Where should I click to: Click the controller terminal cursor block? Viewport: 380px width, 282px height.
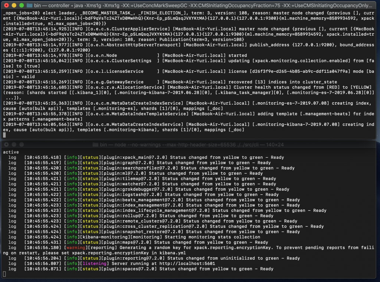point(4,135)
